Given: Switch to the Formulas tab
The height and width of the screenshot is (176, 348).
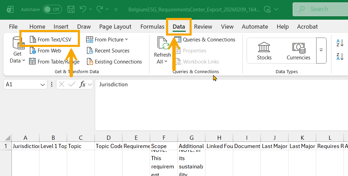Looking at the screenshot, I should pos(152,27).
